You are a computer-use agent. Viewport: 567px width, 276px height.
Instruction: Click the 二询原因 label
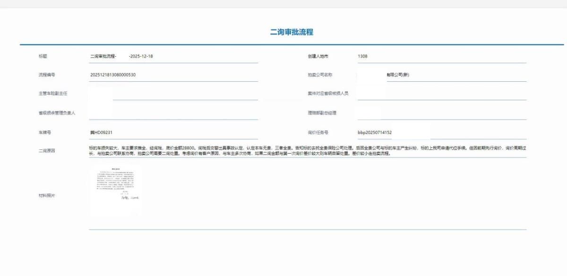pyautogui.click(x=47, y=151)
